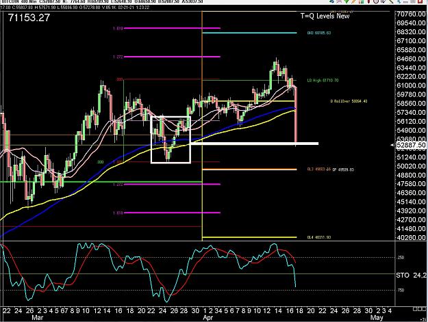
Task: Select the D Rollover 58894.40 label
Action: pyautogui.click(x=349, y=101)
